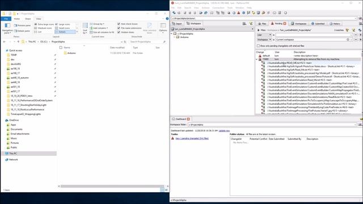Click the default changelist triangle icon
This screenshot has height=204, width=363.
260,56
